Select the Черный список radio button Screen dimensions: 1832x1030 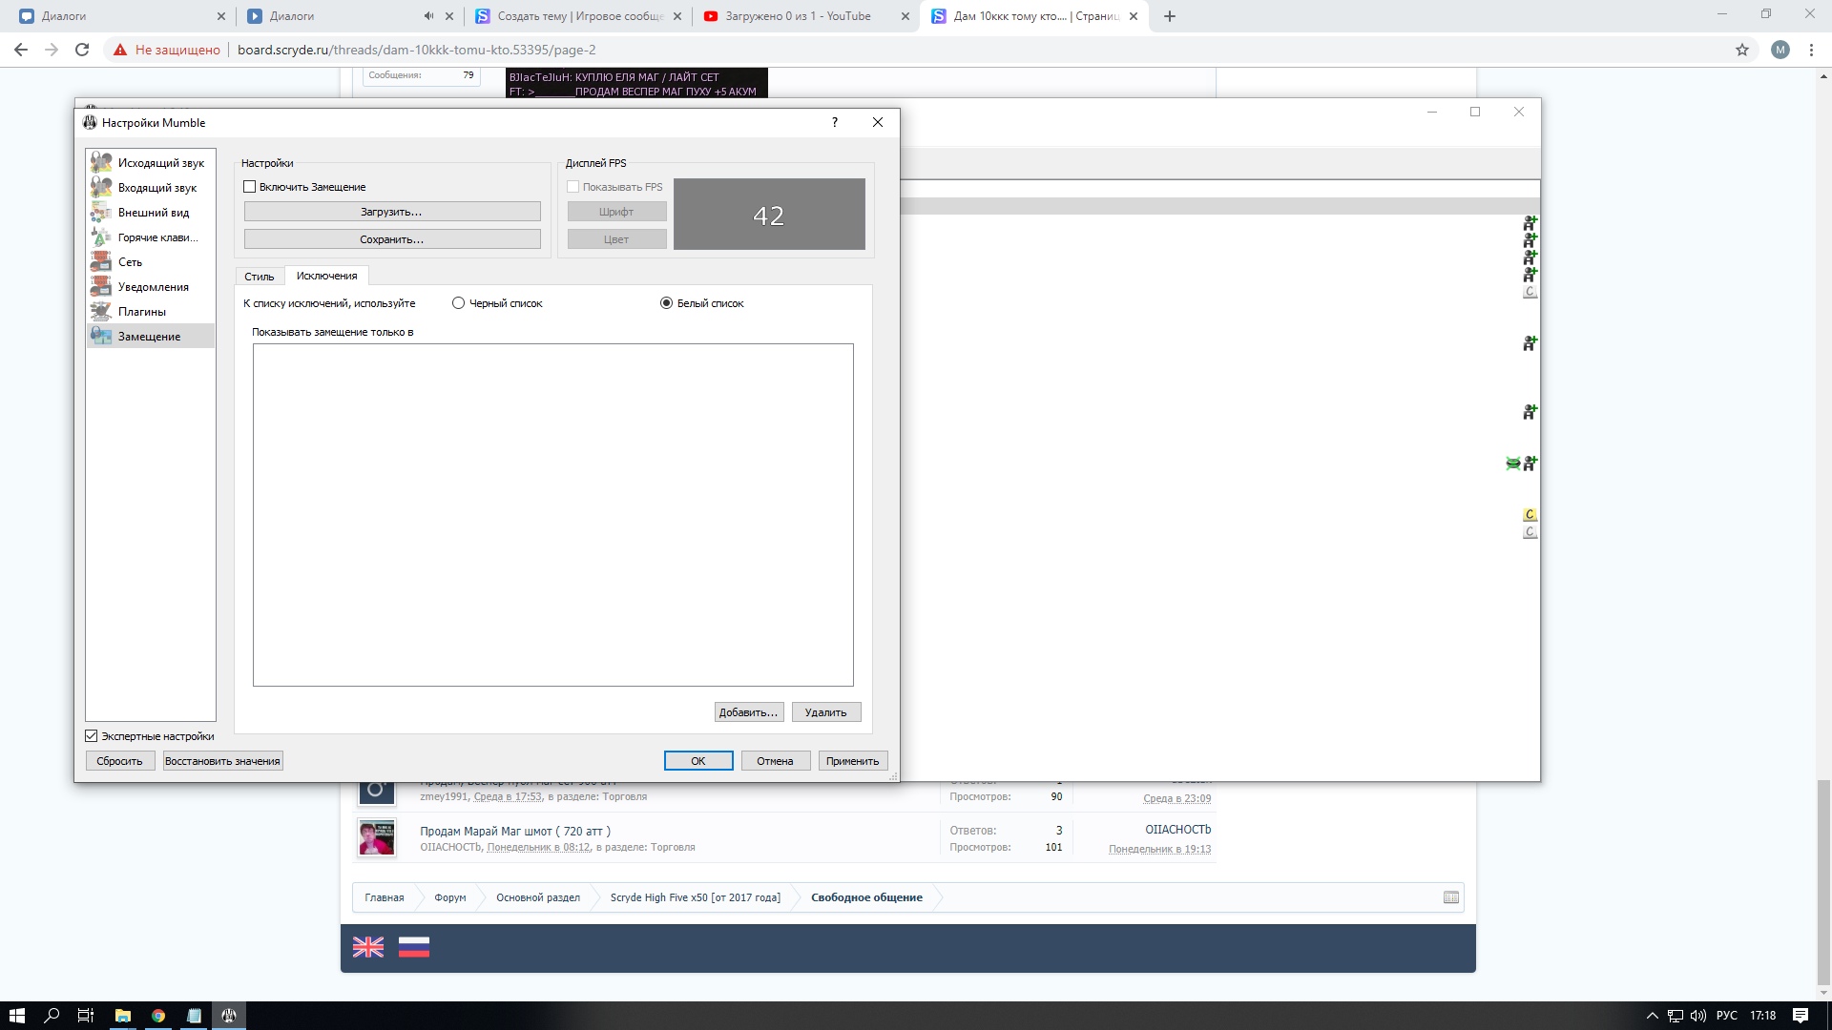click(459, 303)
